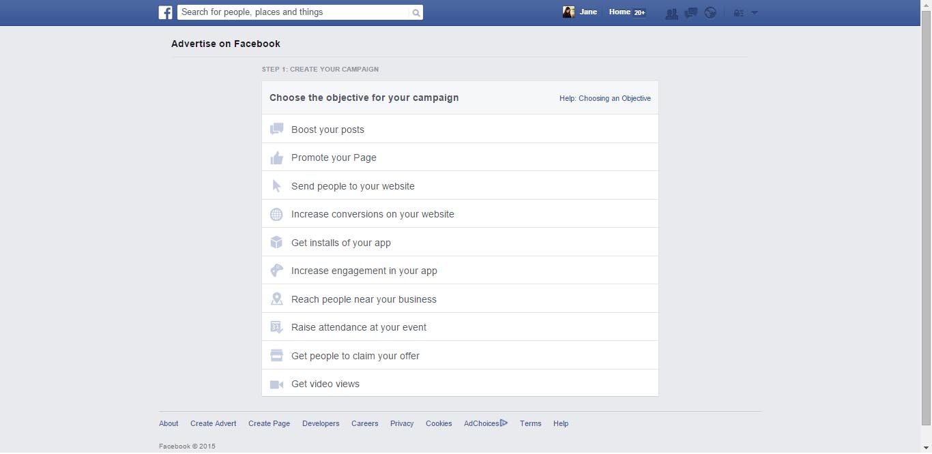
Task: Open the About footer link
Action: 169,423
